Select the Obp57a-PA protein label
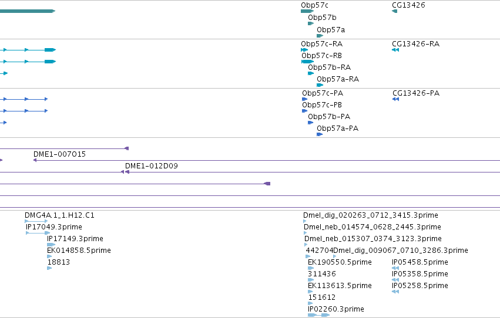Image resolution: width=500 pixels, height=318 pixels. (338, 128)
